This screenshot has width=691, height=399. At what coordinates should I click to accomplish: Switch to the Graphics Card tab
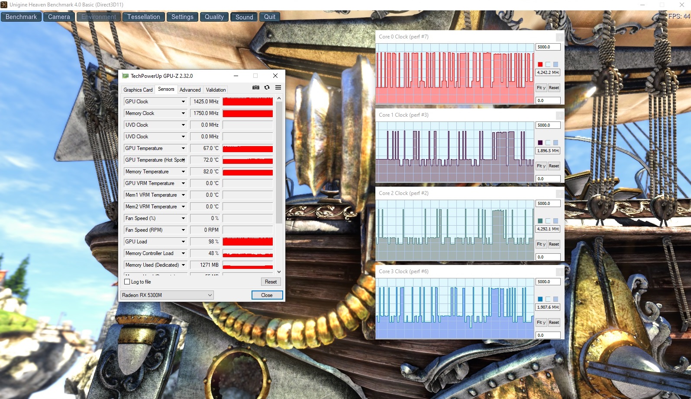click(138, 90)
